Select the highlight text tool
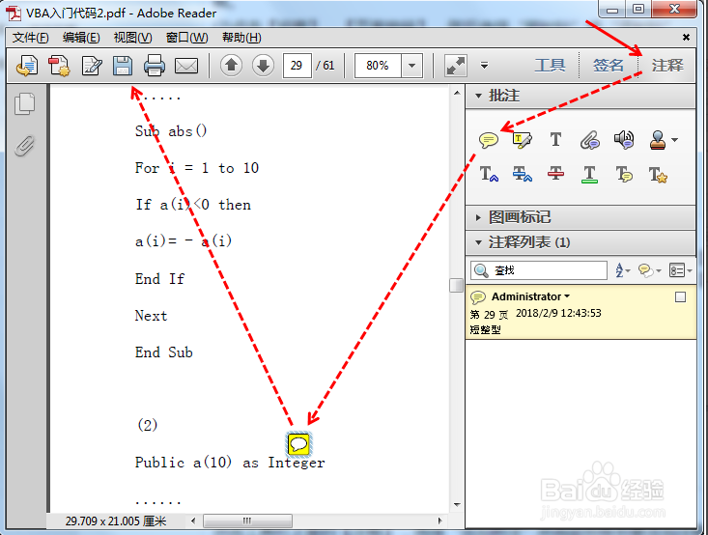 click(523, 140)
